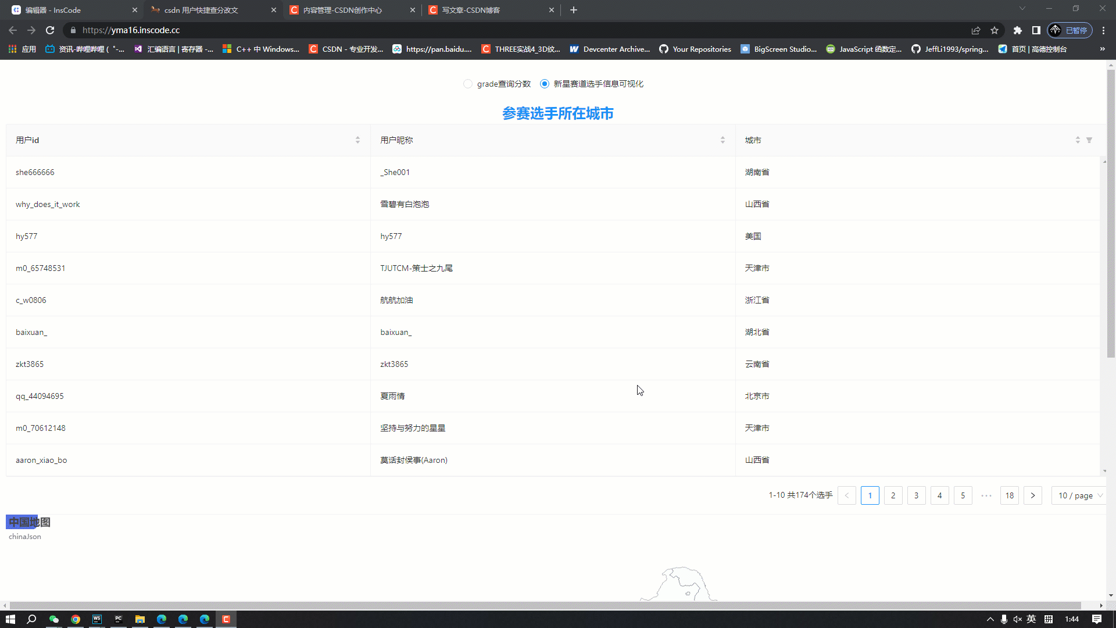
Task: Jump to last page 18
Action: coord(1010,495)
